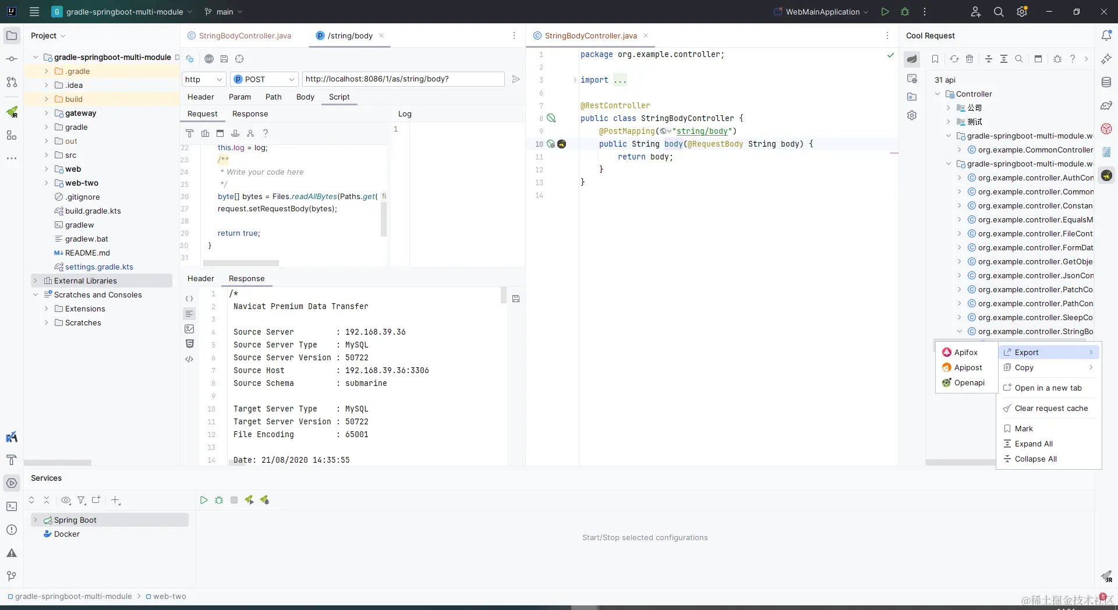Viewport: 1118px width, 610px height.
Task: Click web-two in the bottom breadcrumb bar
Action: [166, 596]
